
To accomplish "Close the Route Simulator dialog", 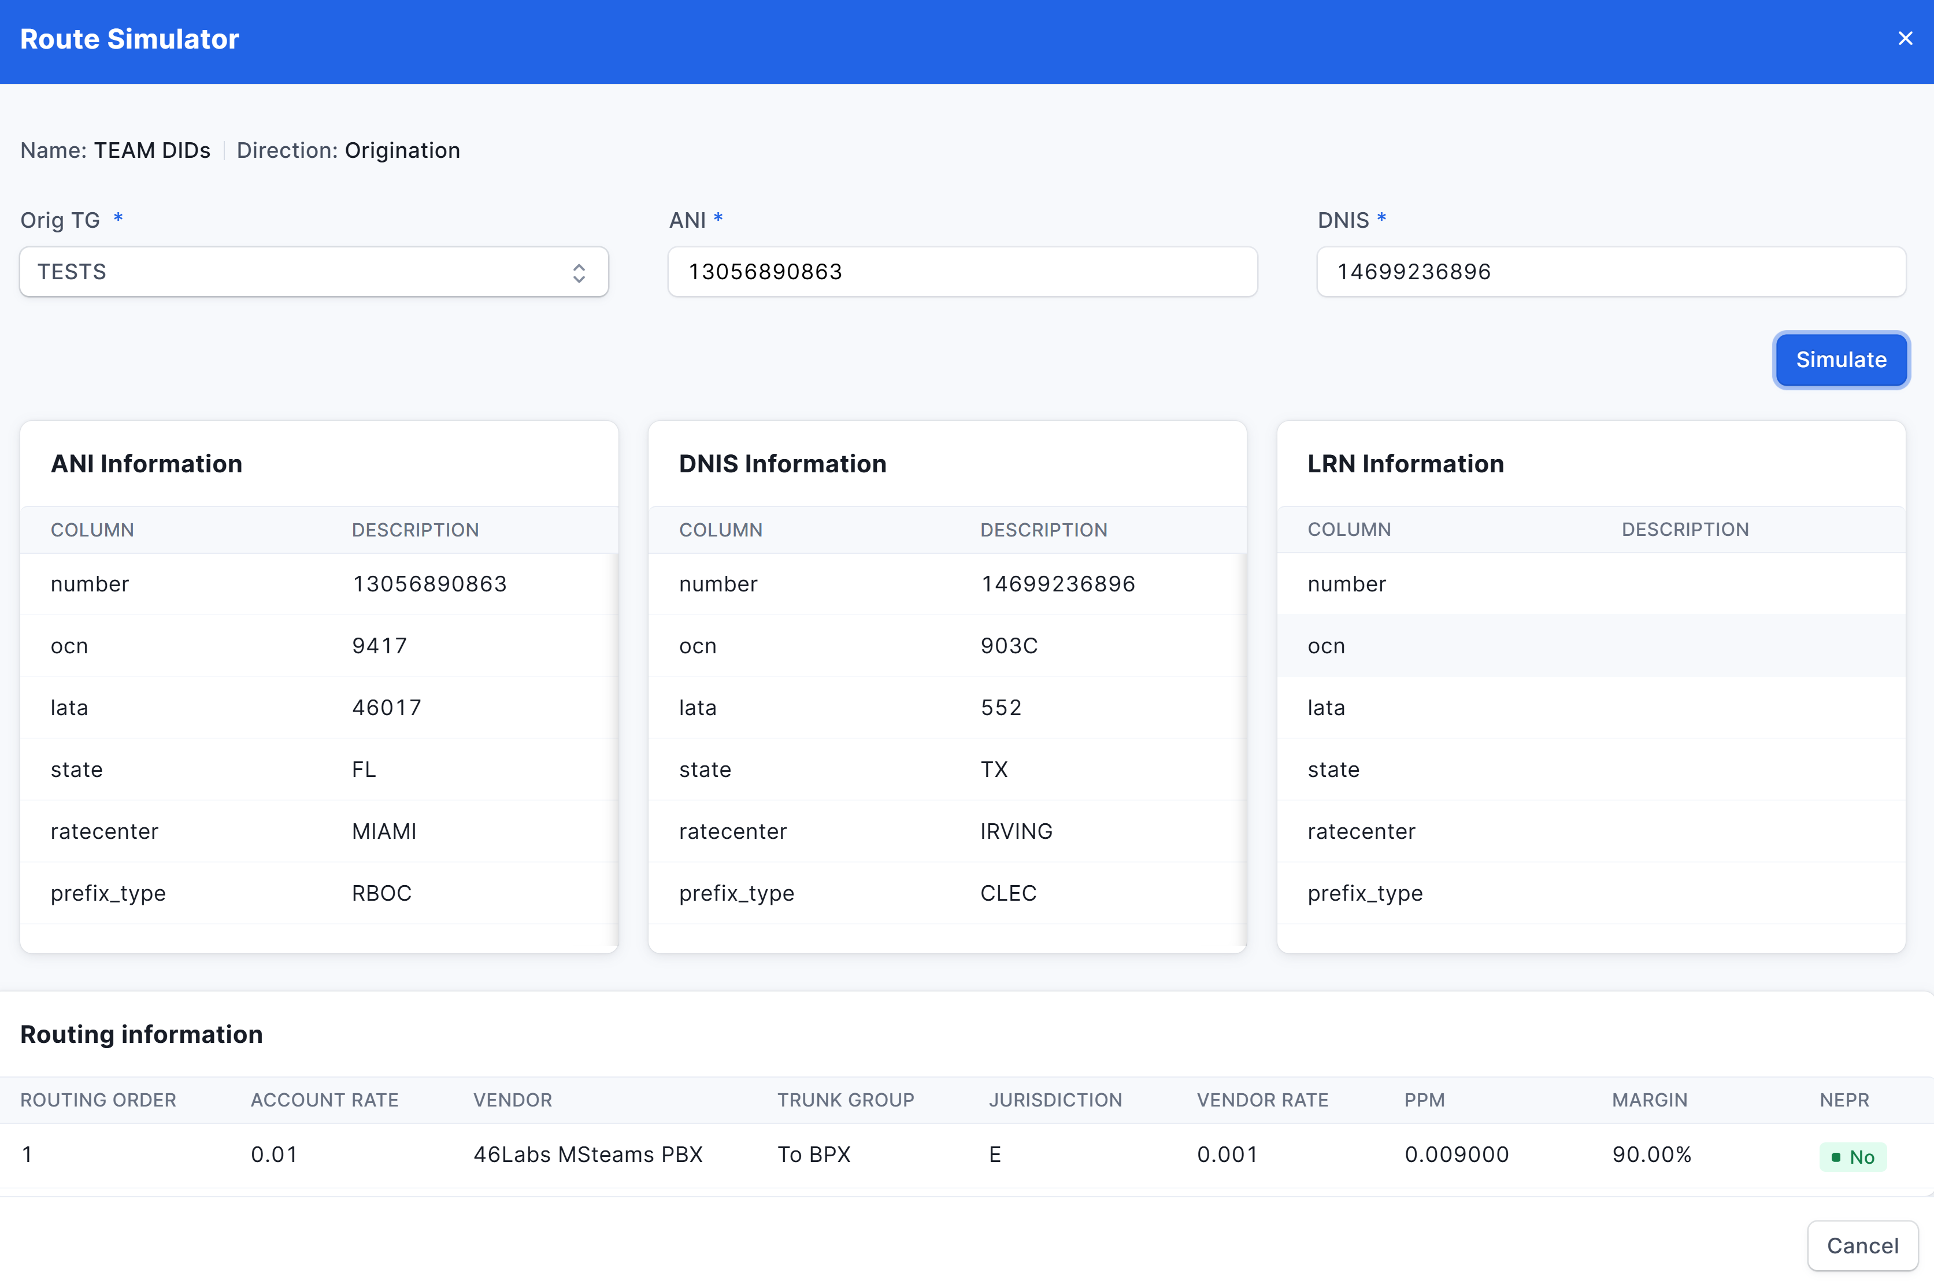I will [x=1905, y=39].
